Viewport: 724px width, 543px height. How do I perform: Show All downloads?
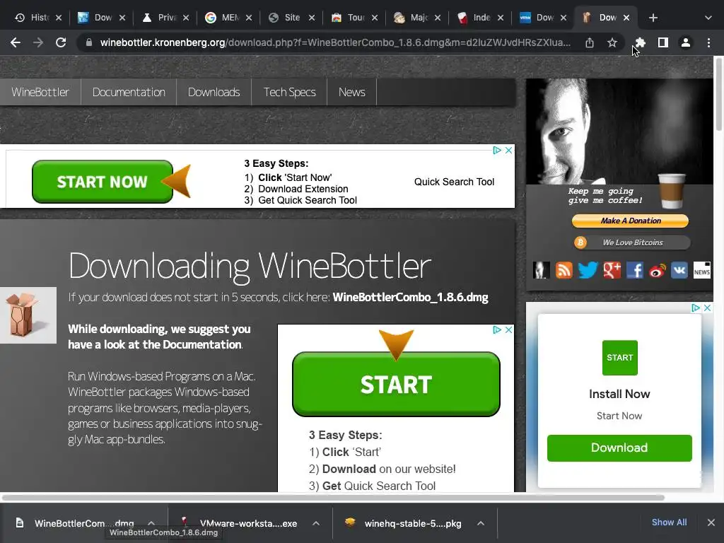point(669,522)
